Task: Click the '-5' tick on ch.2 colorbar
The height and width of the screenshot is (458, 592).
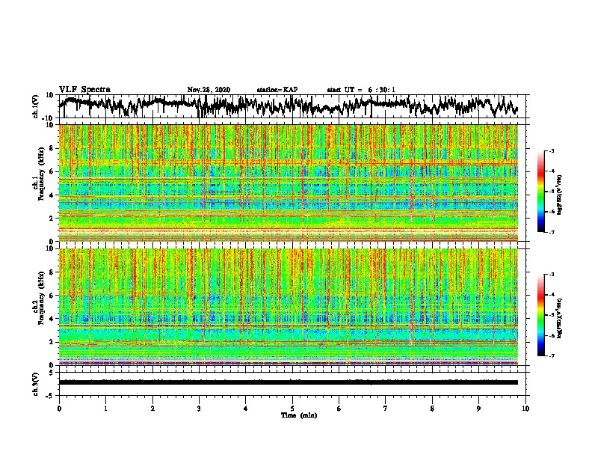Action: [552, 315]
